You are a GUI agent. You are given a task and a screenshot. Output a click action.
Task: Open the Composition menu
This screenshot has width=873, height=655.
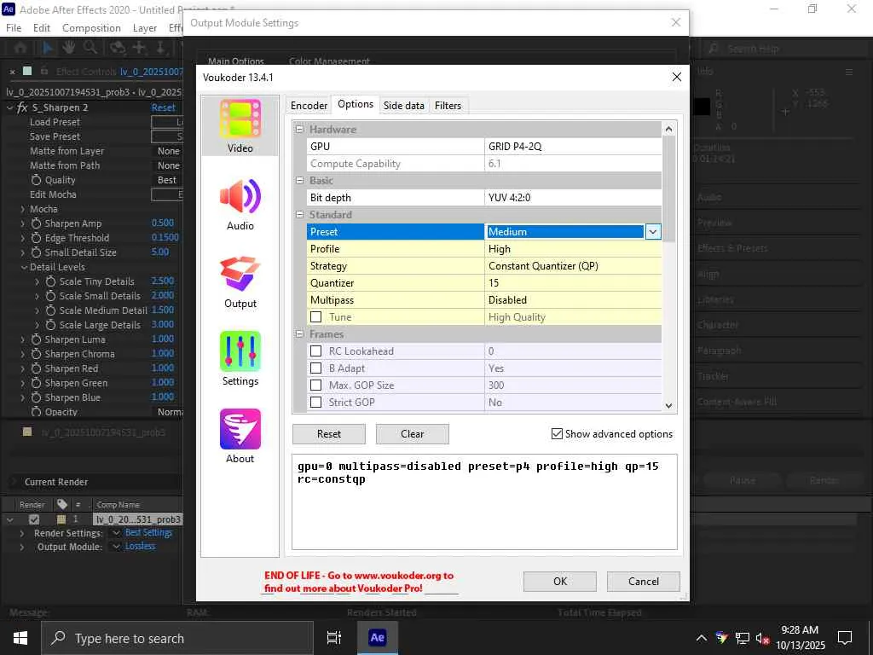point(91,28)
